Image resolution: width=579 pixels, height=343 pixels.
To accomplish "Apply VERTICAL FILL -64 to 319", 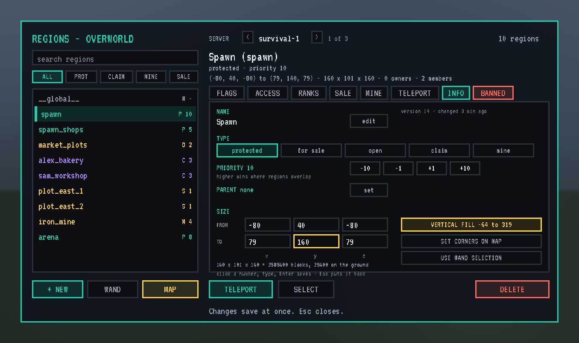I will coord(471,225).
